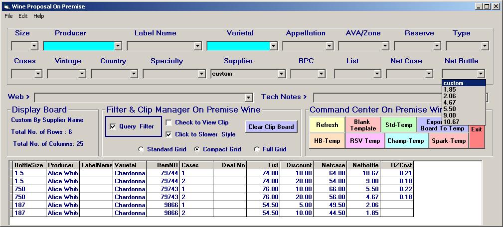Enable Check to View Clip
Image resolution: width=503 pixels, height=227 pixels.
click(x=168, y=122)
